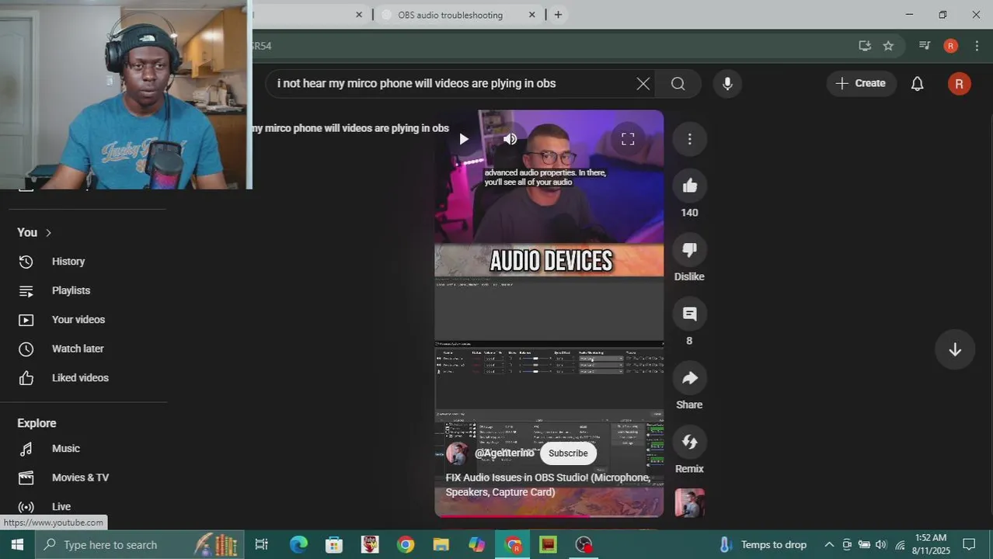
Task: Open YouTube notifications bell
Action: (917, 83)
